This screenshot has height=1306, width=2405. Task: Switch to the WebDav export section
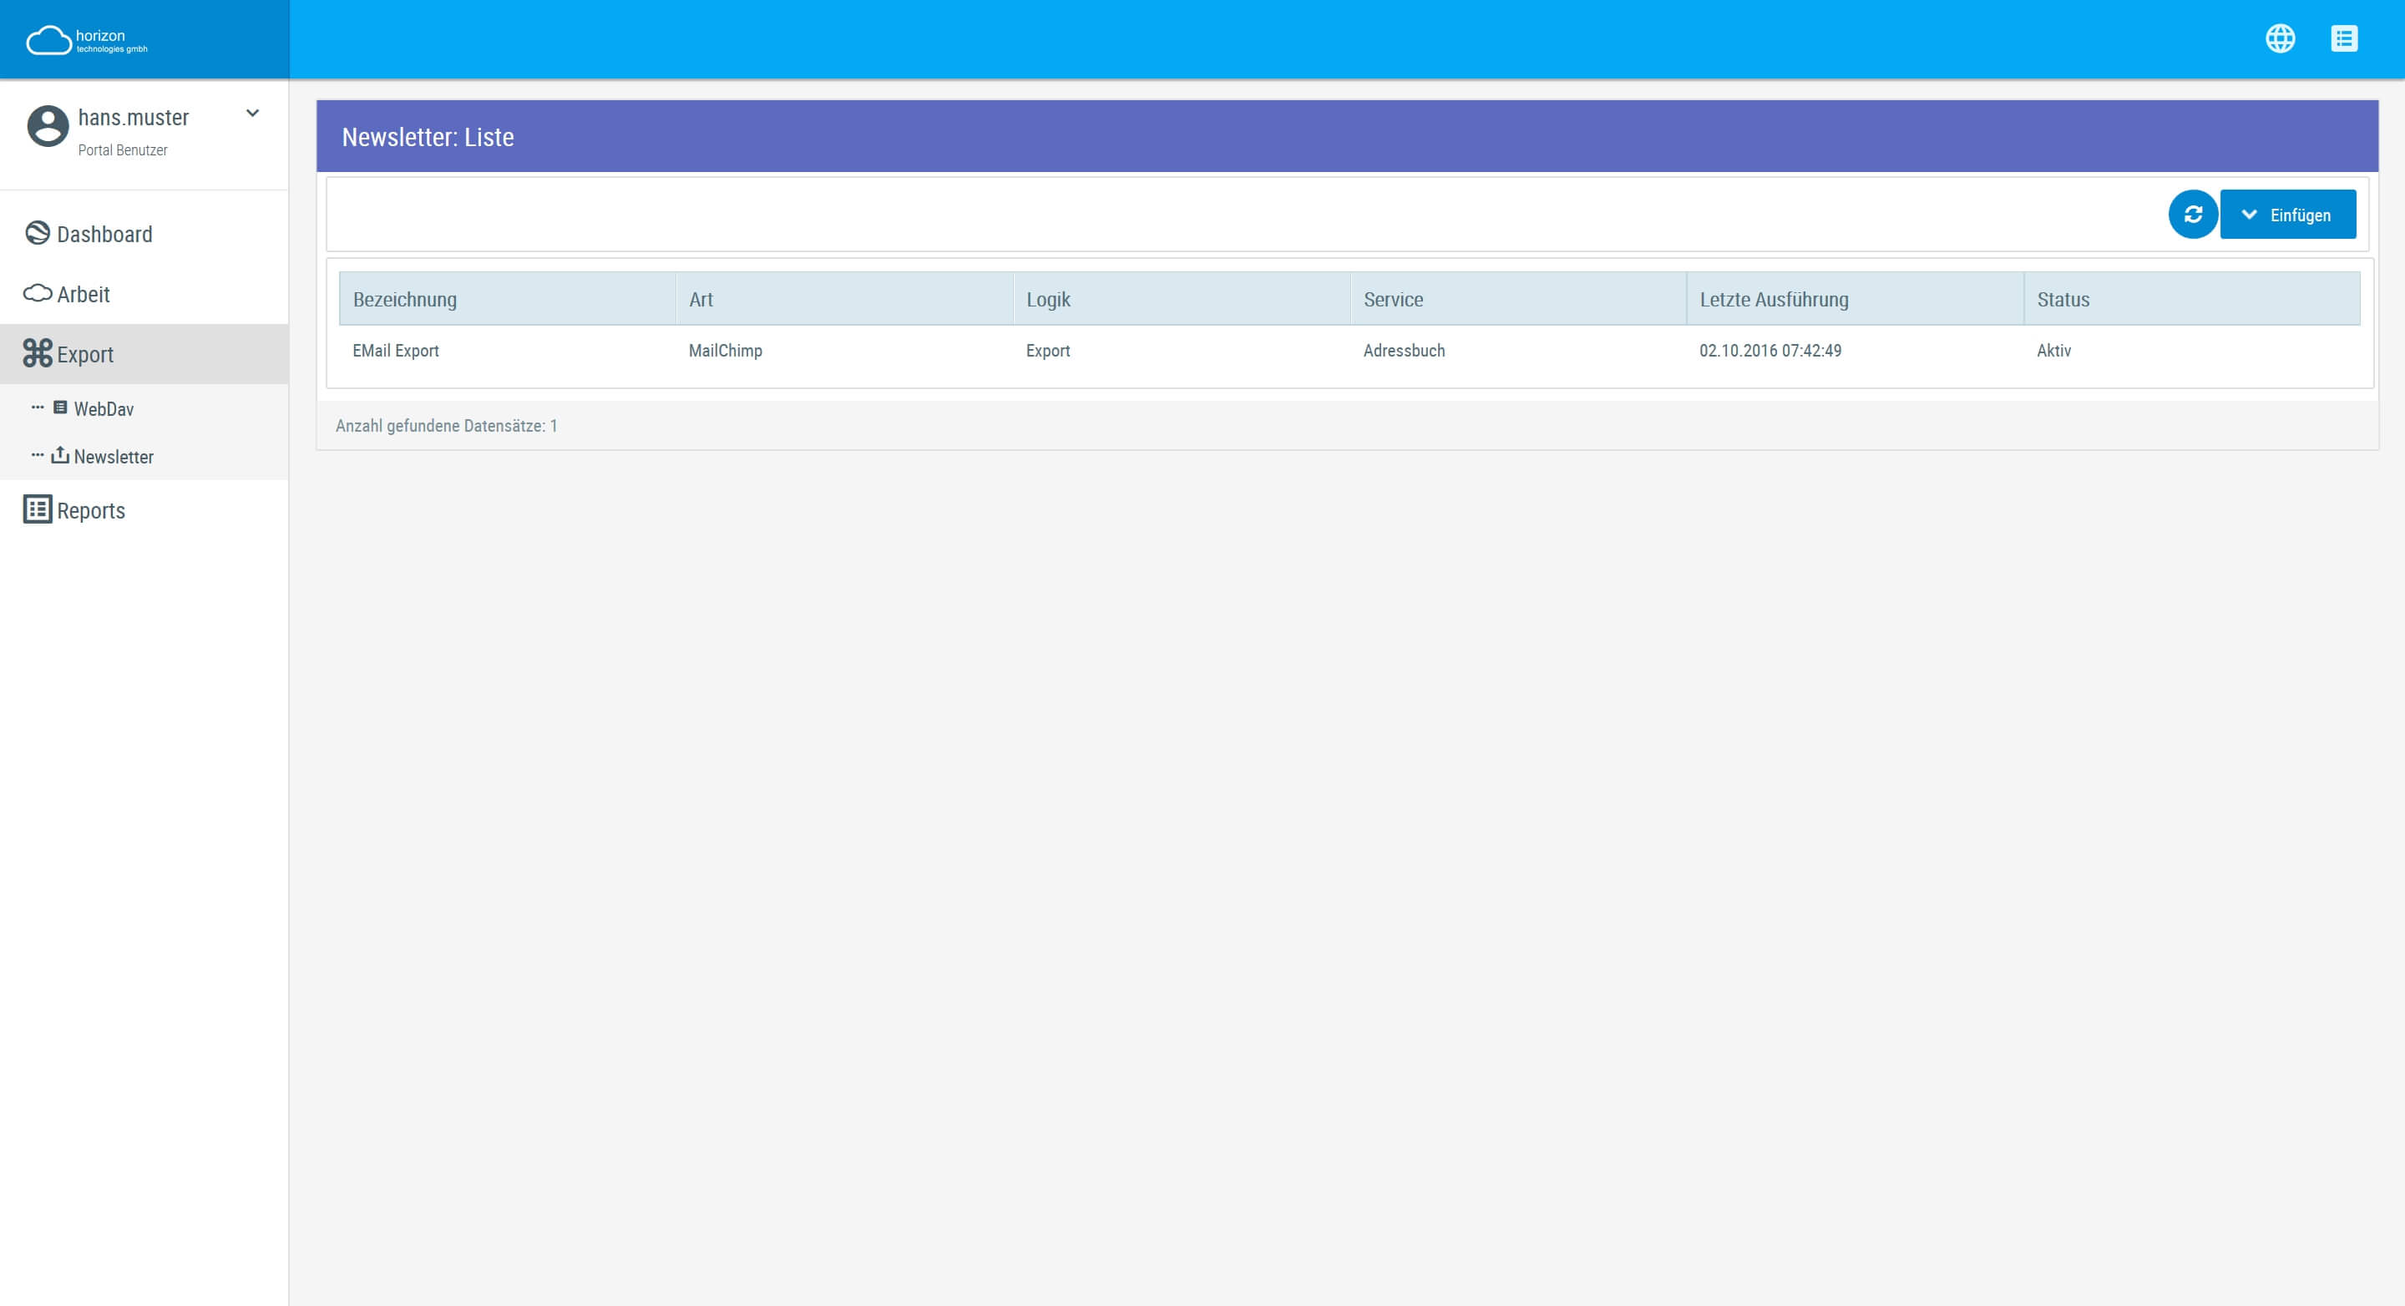click(104, 409)
